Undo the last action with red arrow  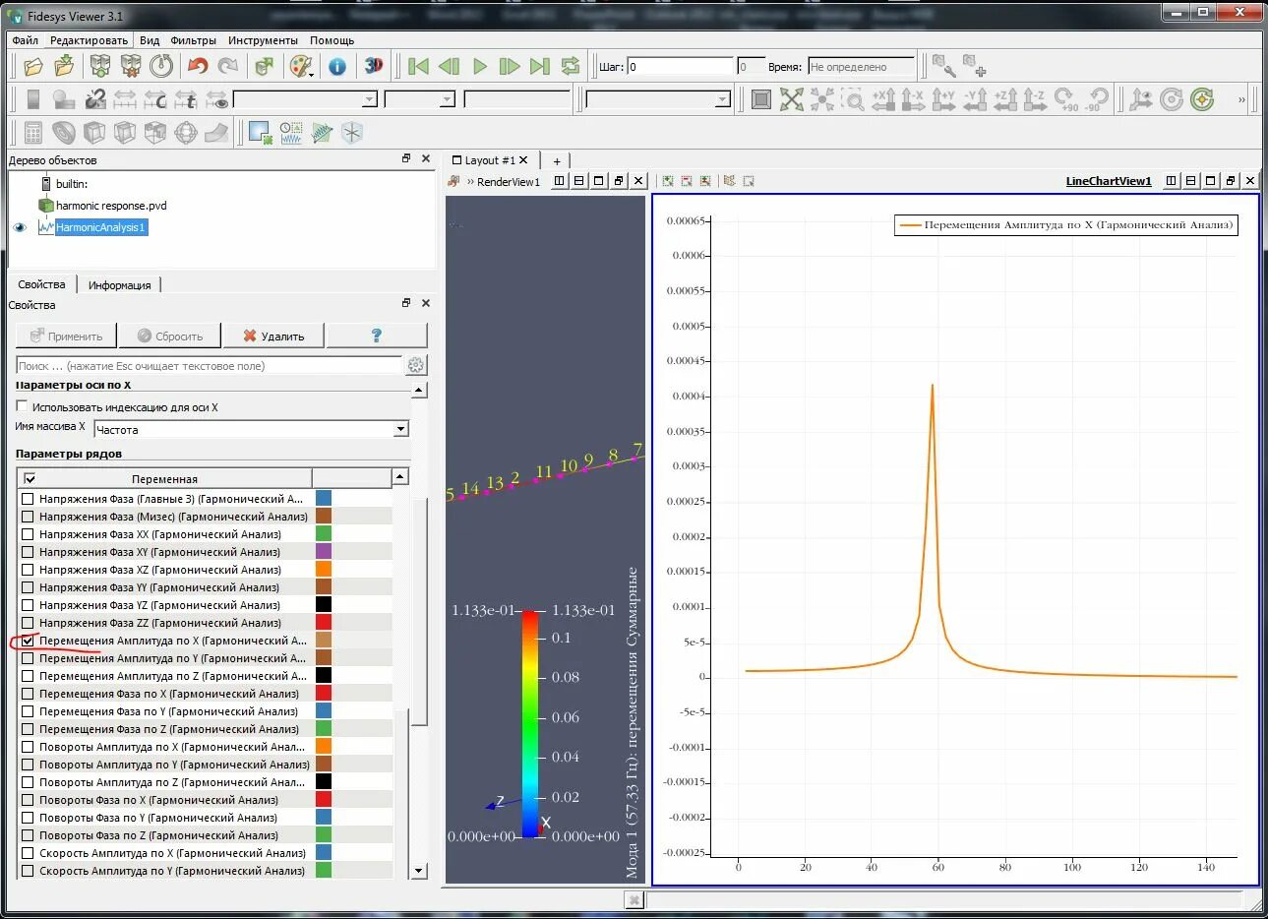click(198, 66)
